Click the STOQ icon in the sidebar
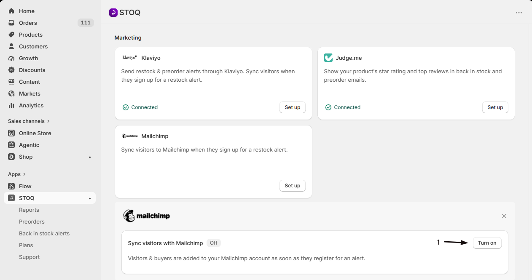The height and width of the screenshot is (280, 532). tap(11, 198)
